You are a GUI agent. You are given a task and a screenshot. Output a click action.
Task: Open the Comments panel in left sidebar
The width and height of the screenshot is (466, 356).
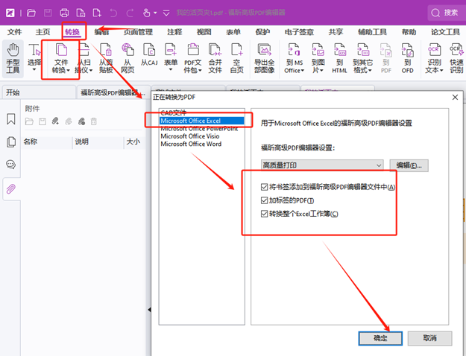click(11, 165)
